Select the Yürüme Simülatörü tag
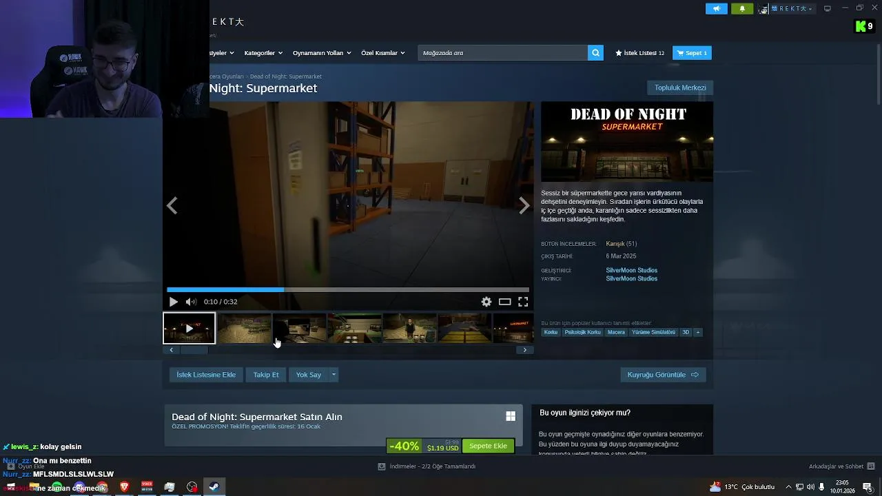This screenshot has height=496, width=882. click(653, 332)
